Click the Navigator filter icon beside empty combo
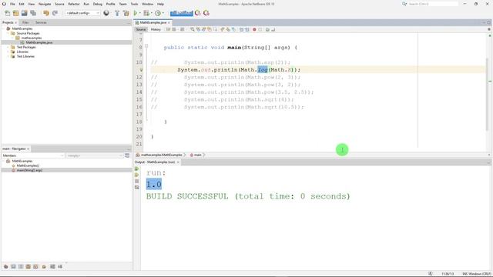Image resolution: width=493 pixels, height=277 pixels. (x=127, y=155)
